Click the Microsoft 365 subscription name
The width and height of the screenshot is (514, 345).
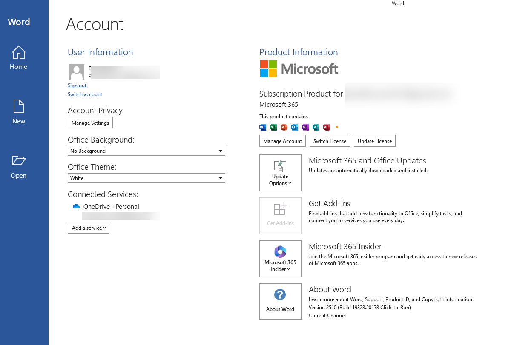click(x=279, y=104)
